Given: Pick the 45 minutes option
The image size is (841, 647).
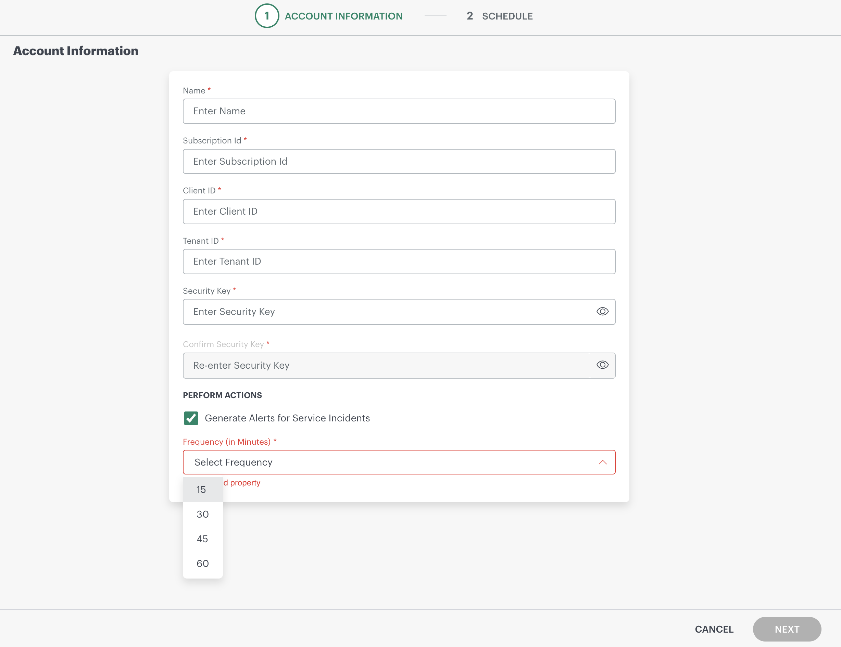Looking at the screenshot, I should pos(202,539).
